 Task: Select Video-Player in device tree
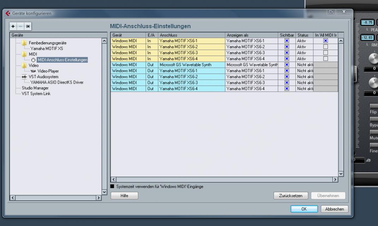[x=48, y=71]
